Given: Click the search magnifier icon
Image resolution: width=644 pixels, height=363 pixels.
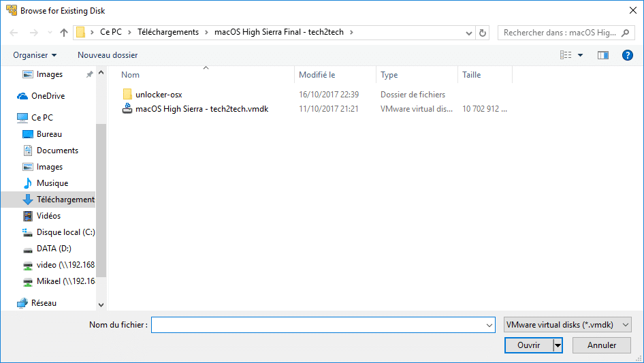Looking at the screenshot, I should pyautogui.click(x=625, y=33).
